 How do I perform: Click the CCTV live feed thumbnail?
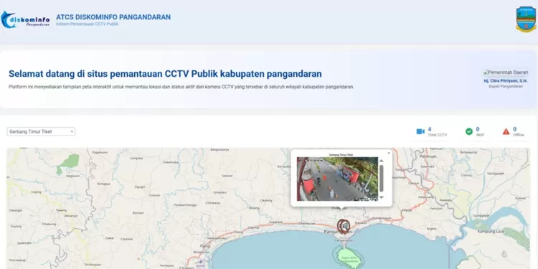[337, 179]
